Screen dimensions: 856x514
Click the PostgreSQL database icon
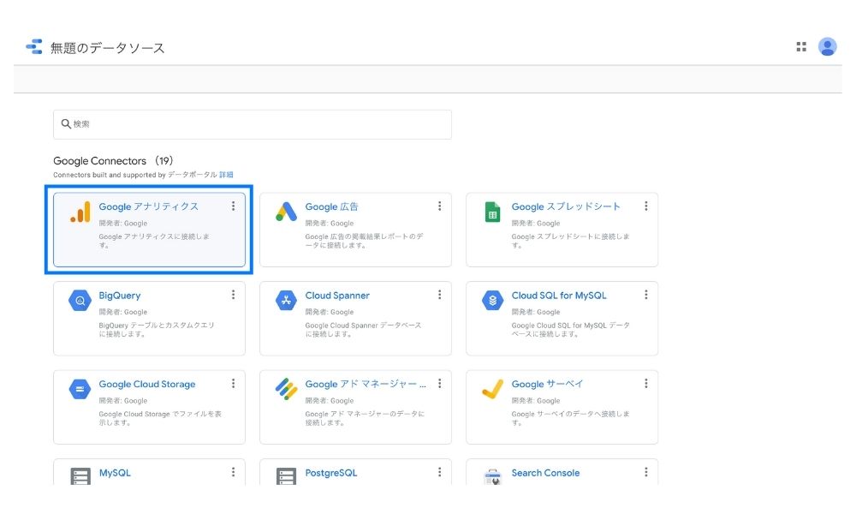[286, 476]
